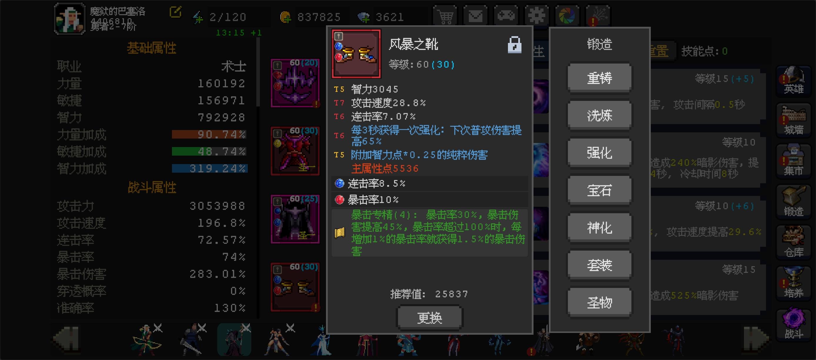Add more gold coins plus icon
The image size is (816, 360).
[x=286, y=17]
